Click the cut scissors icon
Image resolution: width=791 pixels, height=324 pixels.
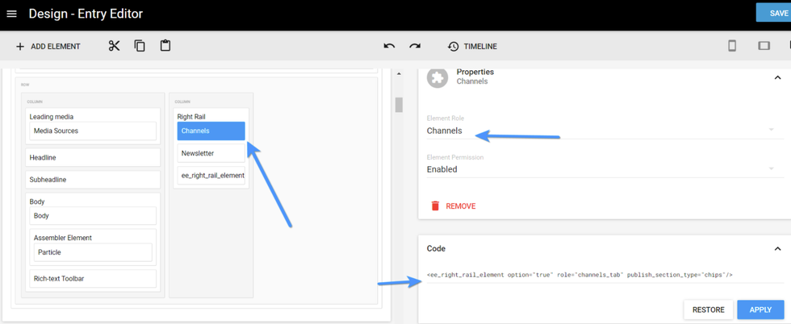pos(114,46)
